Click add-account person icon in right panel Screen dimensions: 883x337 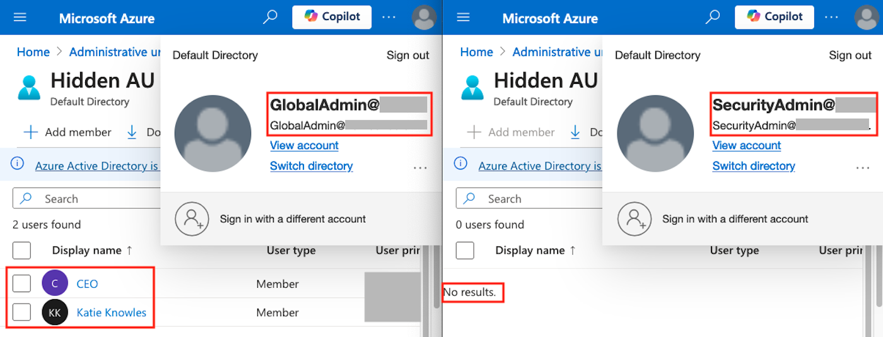click(x=634, y=219)
